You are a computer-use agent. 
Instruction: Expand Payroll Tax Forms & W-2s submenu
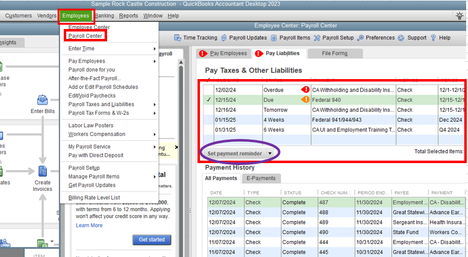tap(155, 113)
